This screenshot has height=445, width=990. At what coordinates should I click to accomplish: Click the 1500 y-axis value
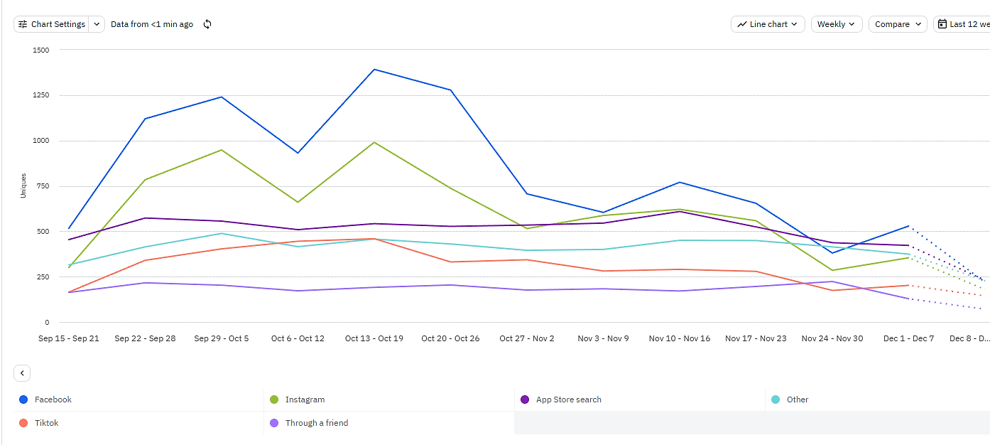click(40, 50)
